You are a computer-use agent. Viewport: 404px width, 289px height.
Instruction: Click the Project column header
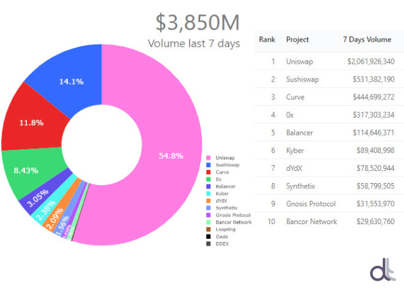298,39
